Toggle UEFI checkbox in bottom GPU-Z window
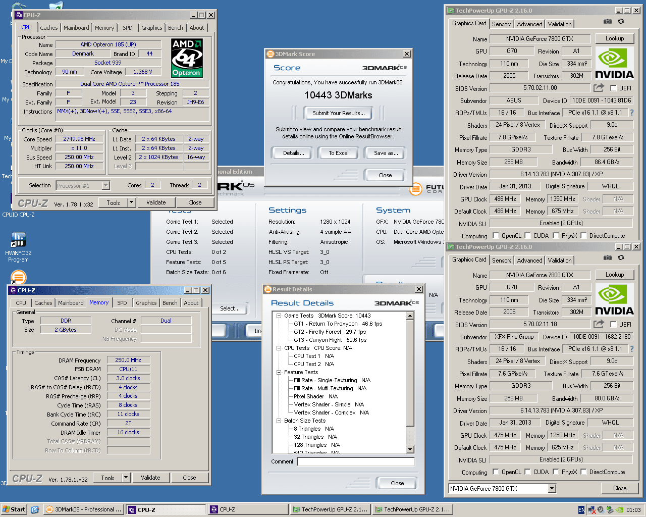 [x=614, y=324]
